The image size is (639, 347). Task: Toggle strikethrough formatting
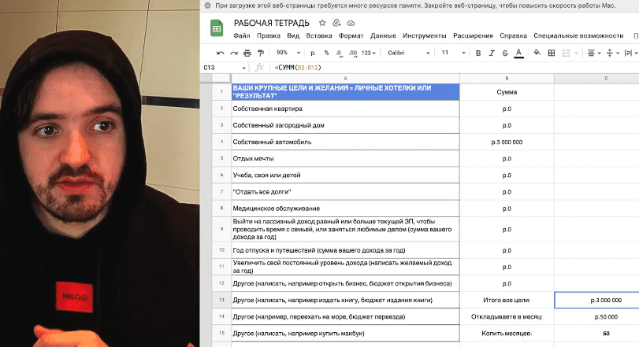[505, 53]
